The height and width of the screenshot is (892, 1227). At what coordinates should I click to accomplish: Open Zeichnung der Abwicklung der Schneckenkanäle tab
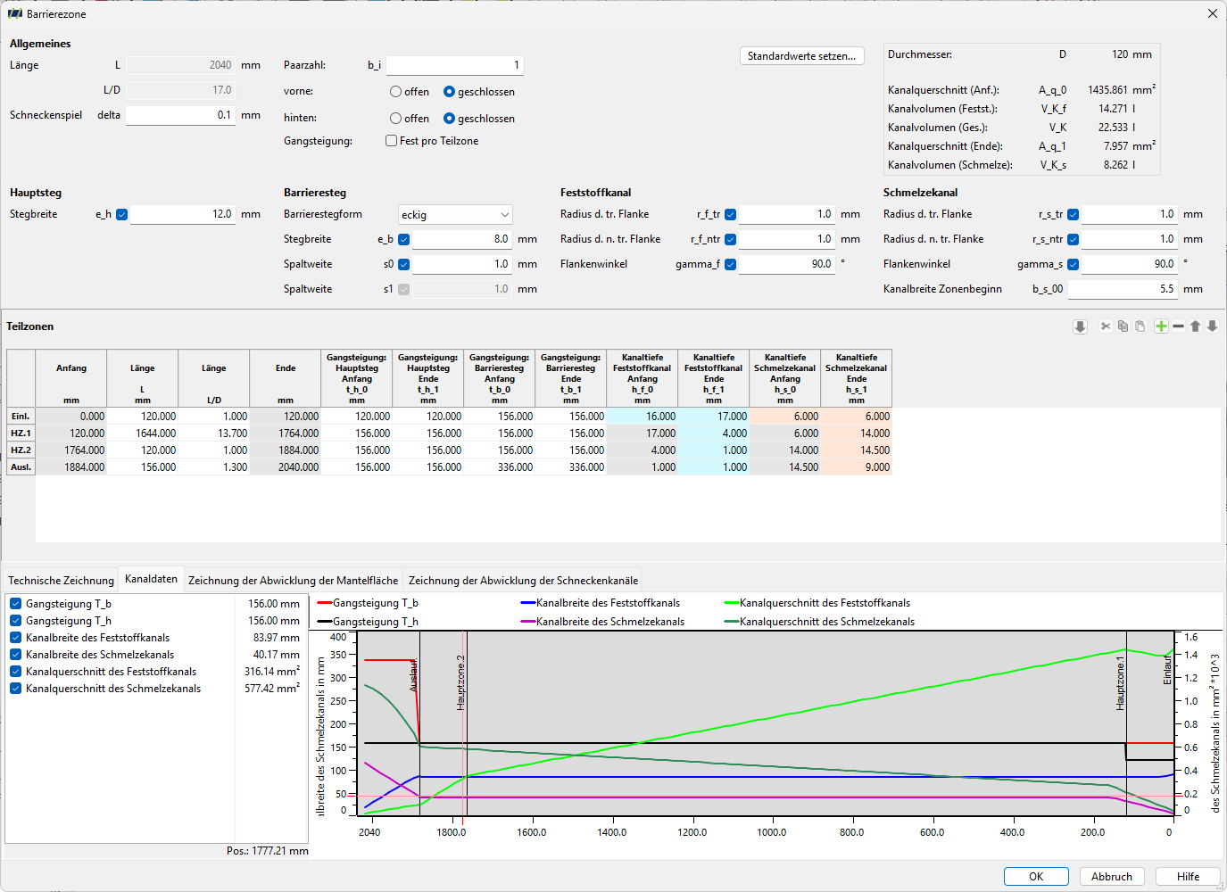pos(523,580)
